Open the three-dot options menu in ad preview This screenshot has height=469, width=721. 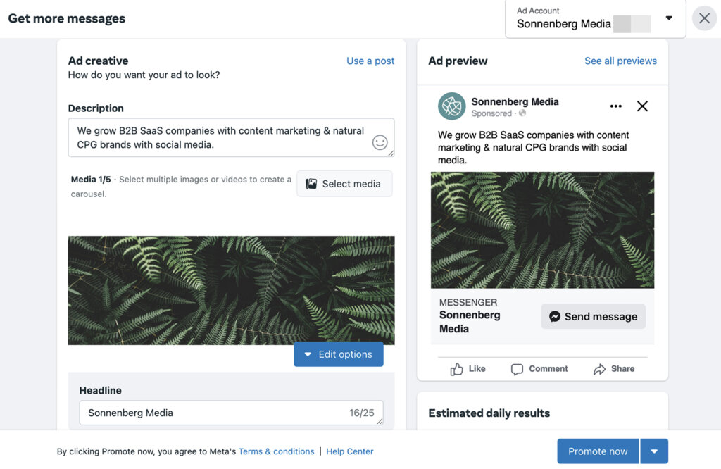point(615,106)
